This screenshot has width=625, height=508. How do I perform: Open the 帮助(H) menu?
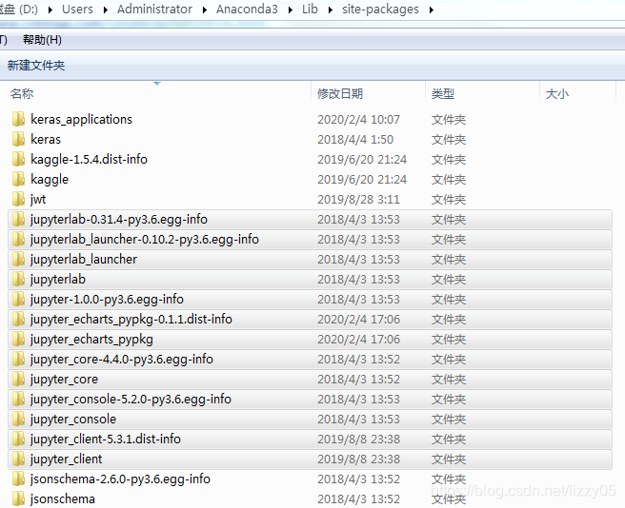(x=42, y=40)
